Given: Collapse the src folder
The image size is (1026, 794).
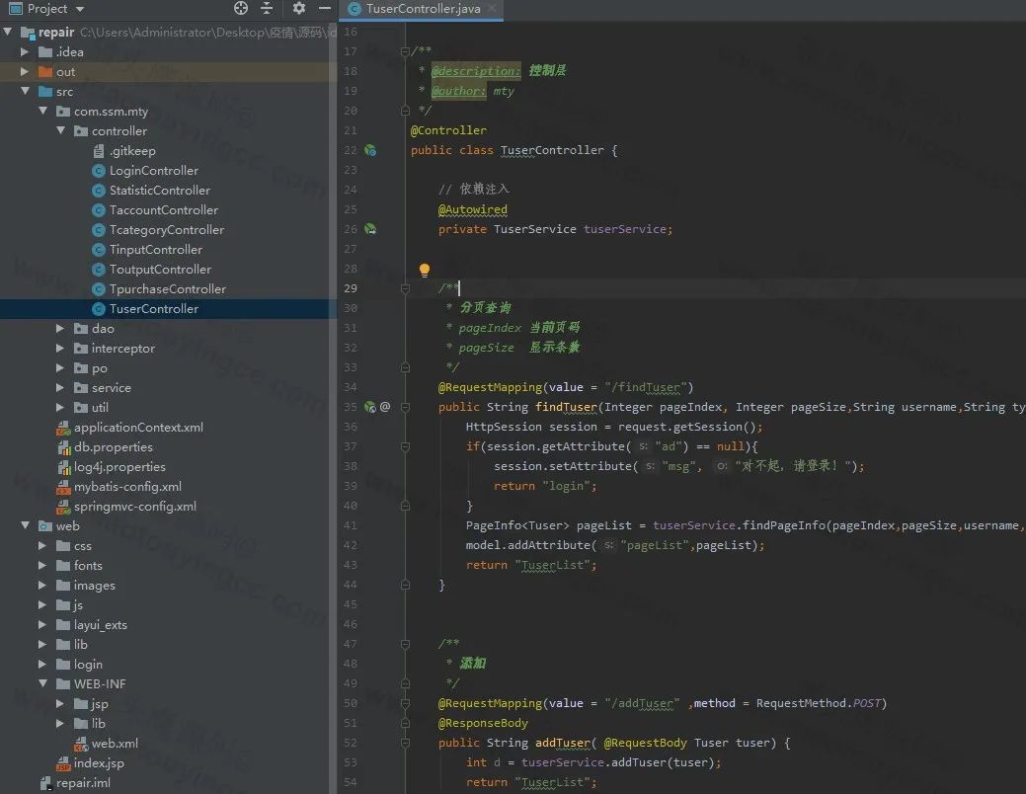Looking at the screenshot, I should pos(25,91).
